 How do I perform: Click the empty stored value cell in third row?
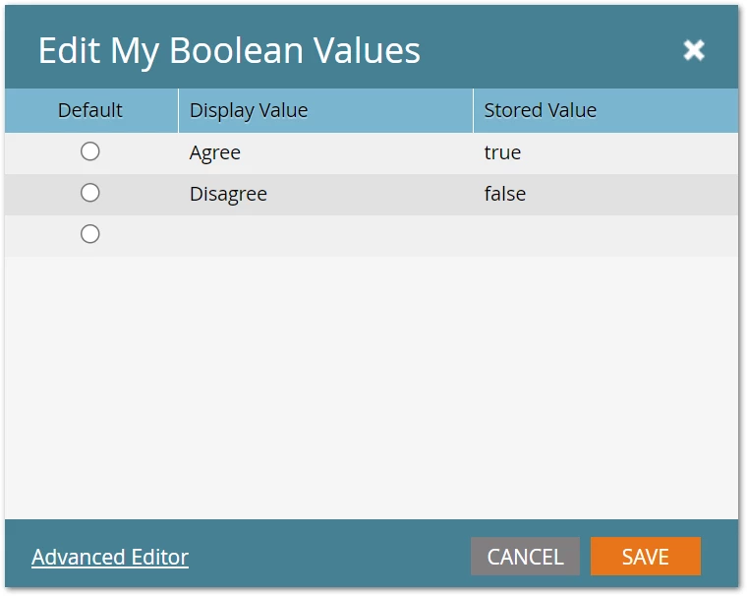point(606,235)
